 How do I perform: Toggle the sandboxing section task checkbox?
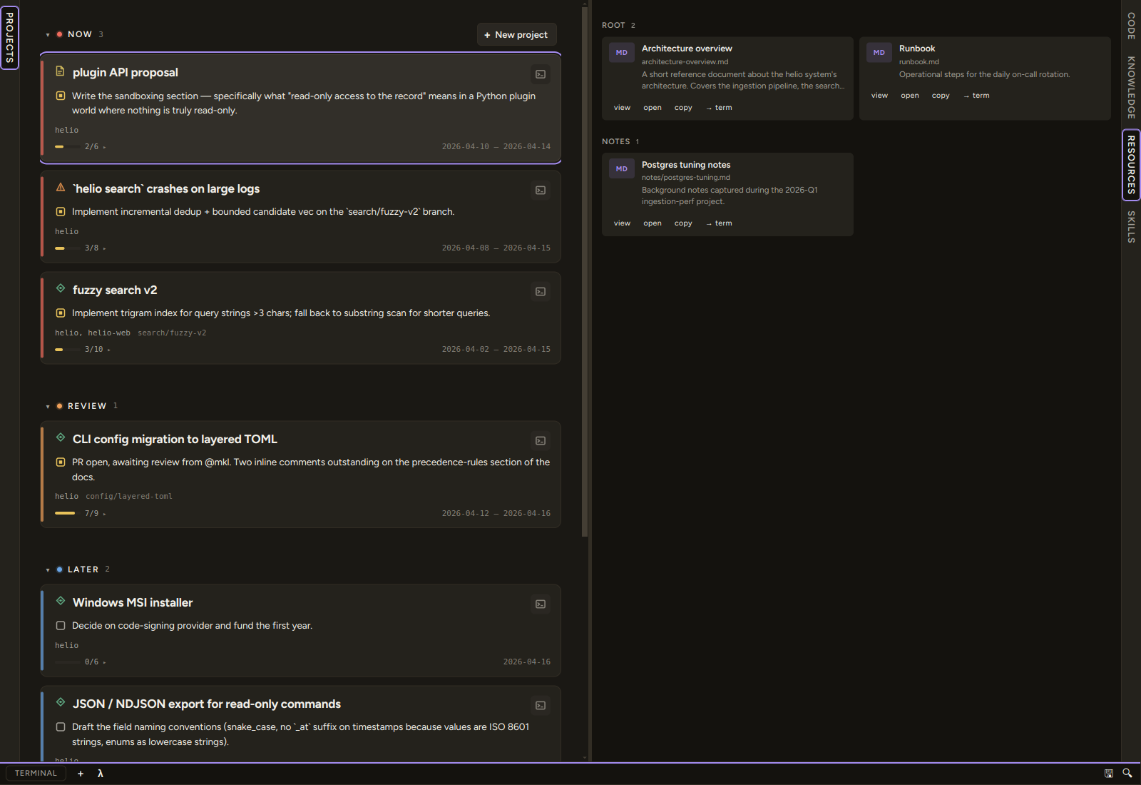(61, 96)
